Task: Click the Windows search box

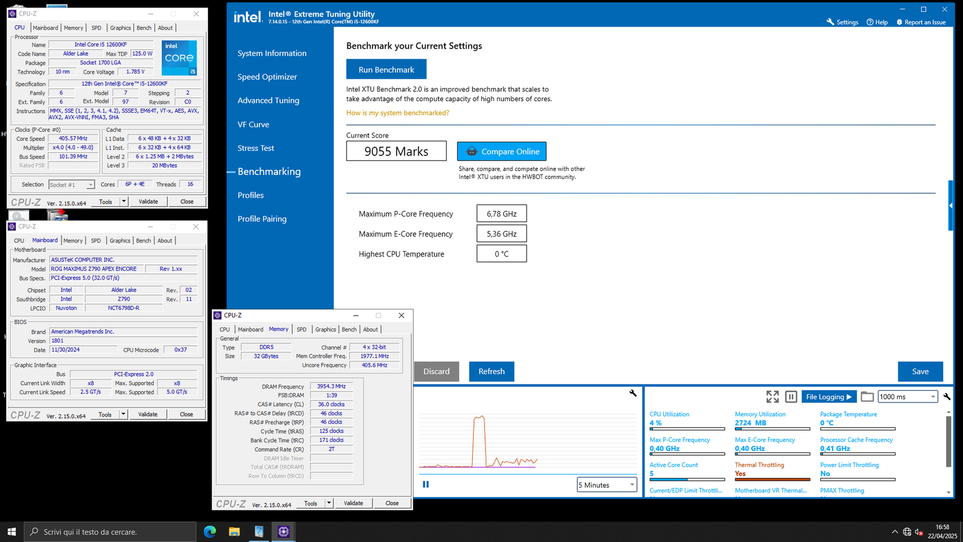Action: (x=110, y=531)
